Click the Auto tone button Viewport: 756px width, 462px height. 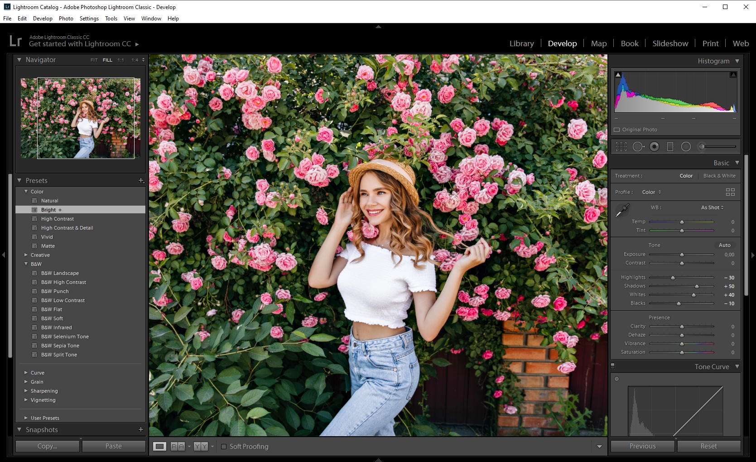(x=725, y=245)
